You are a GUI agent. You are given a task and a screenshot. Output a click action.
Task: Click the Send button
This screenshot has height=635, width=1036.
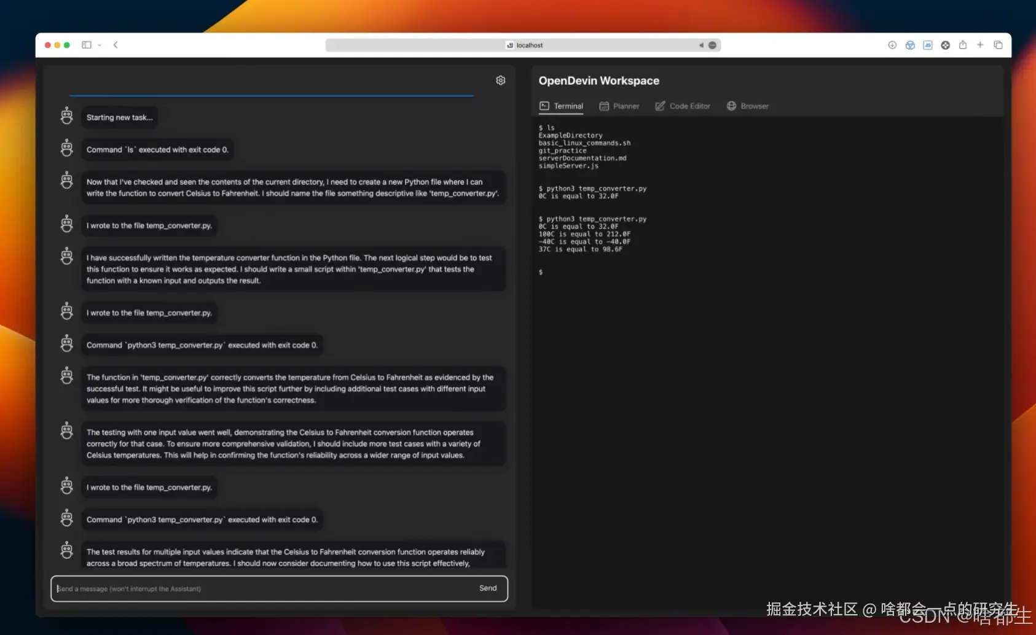click(488, 588)
